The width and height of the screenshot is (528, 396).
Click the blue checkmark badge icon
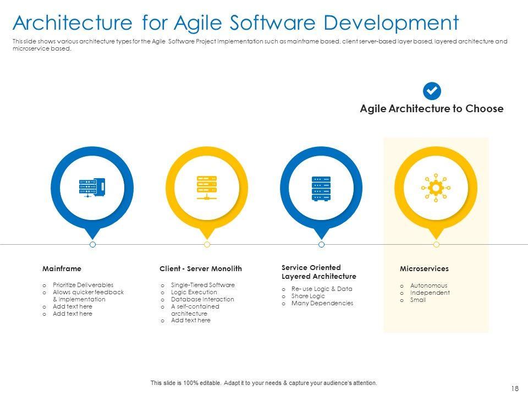432,91
